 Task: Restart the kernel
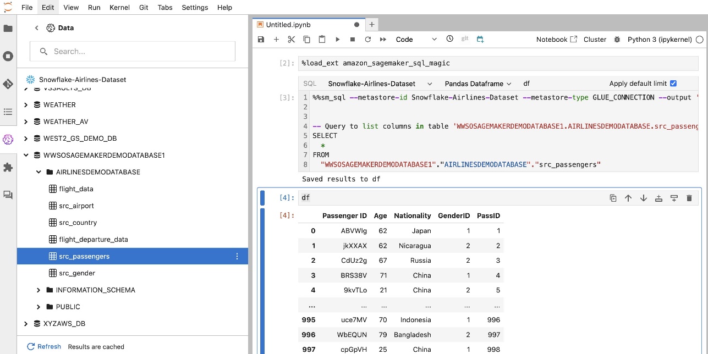(368, 40)
